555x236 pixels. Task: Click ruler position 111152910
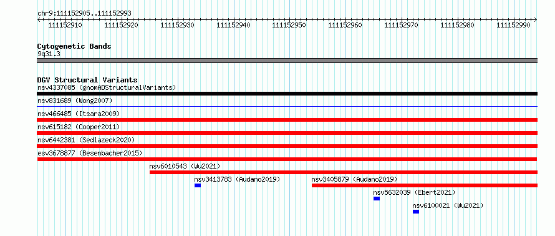point(65,25)
